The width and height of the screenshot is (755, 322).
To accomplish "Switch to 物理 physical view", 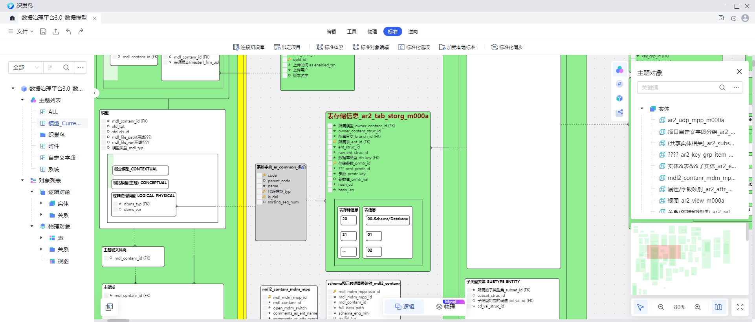I will tap(445, 307).
